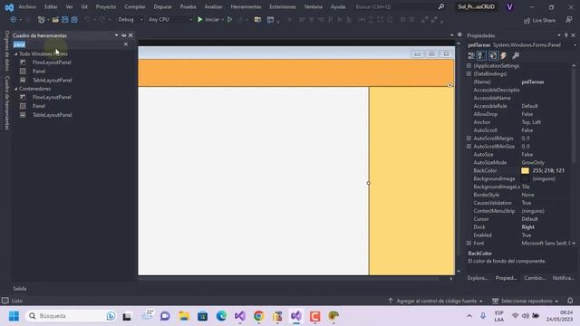Image resolution: width=580 pixels, height=326 pixels.
Task: Open the Salida output tab
Action: point(20,289)
